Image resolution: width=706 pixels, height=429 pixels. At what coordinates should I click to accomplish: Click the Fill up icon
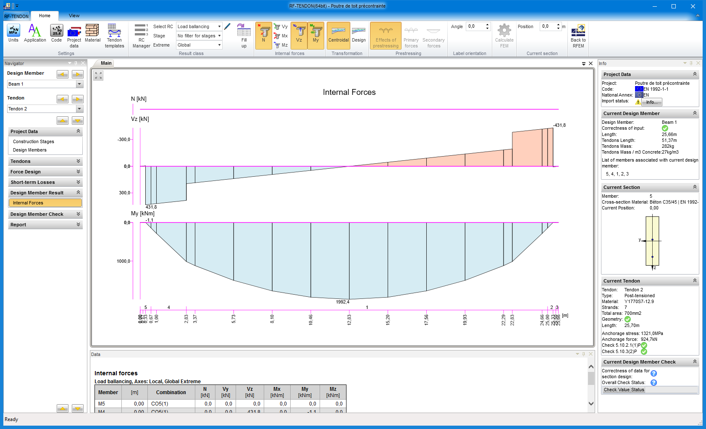244,36
